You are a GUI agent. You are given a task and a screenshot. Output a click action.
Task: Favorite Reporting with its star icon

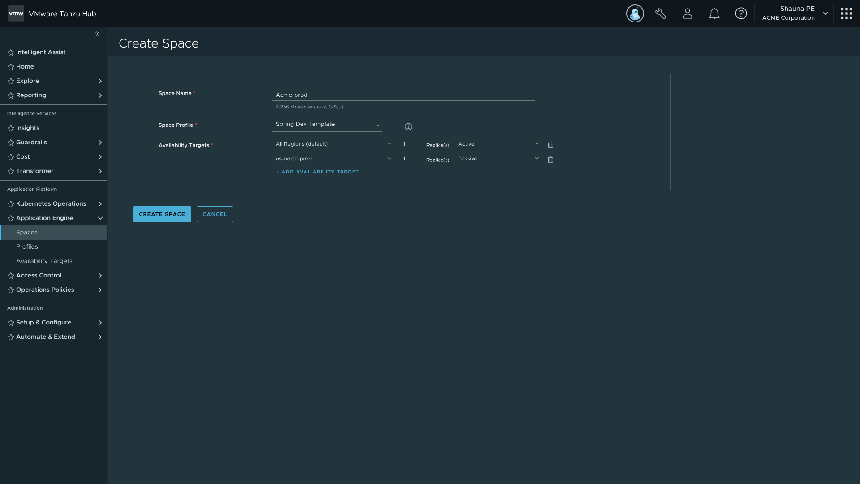(x=11, y=95)
